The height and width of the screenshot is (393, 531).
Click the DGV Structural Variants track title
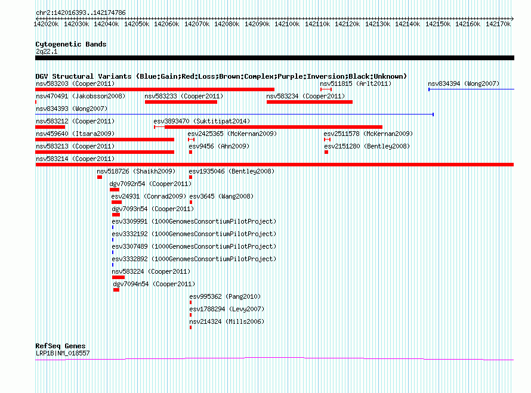[x=221, y=76]
